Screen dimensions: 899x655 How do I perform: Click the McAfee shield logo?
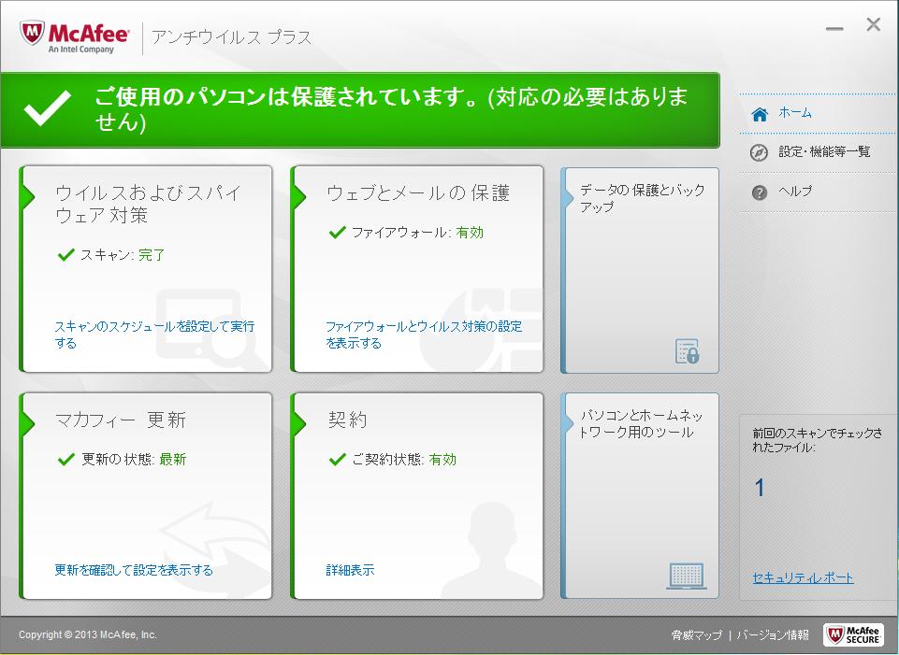point(32,34)
